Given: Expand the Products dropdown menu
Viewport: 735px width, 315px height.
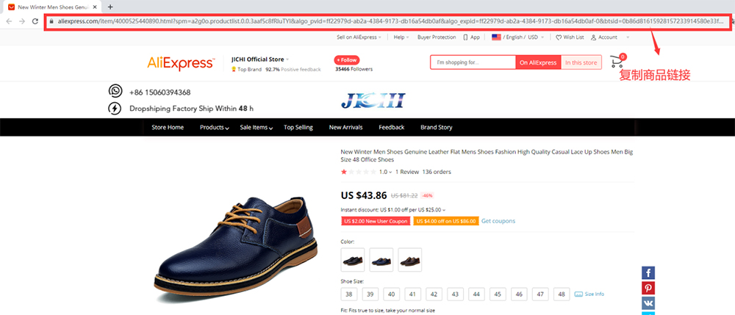Looking at the screenshot, I should (x=214, y=128).
